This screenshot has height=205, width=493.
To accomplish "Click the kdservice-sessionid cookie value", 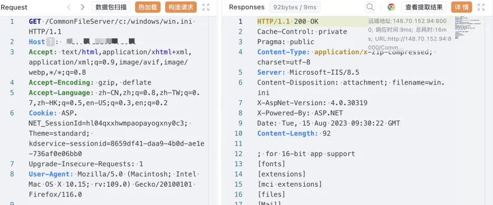I will point(116,149).
